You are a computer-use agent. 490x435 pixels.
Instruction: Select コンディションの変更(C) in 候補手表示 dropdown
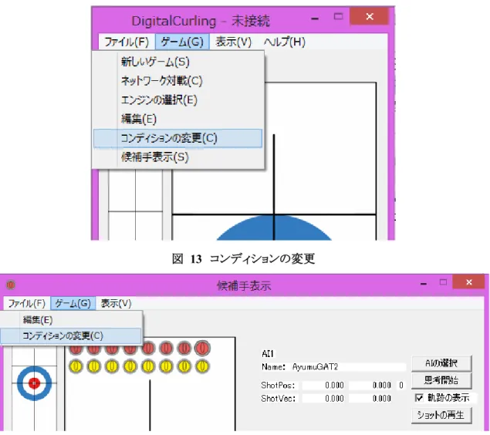click(x=71, y=336)
